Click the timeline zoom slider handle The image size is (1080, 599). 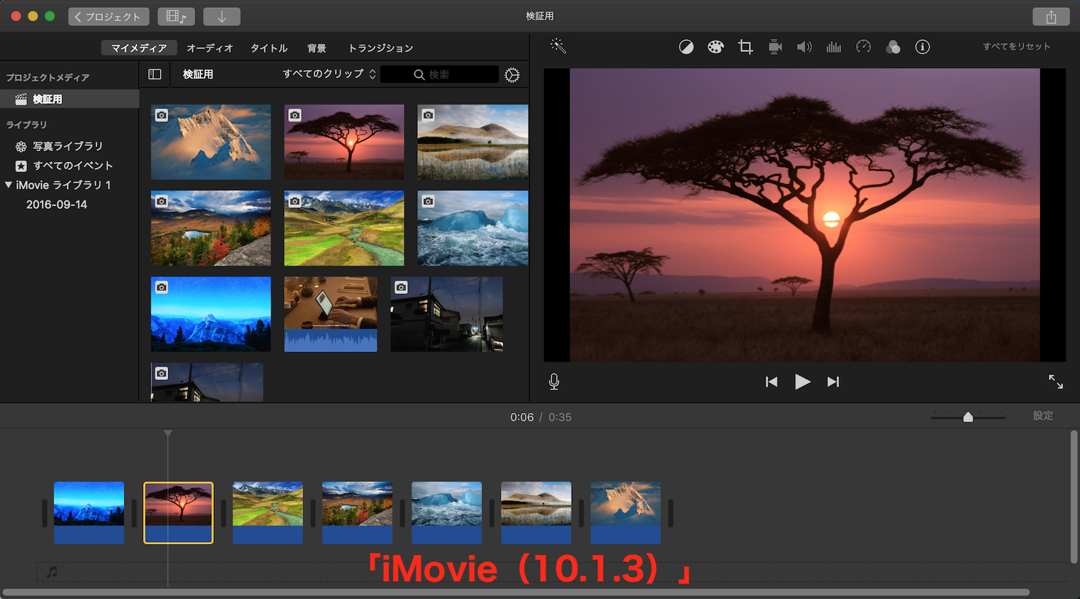(x=968, y=418)
